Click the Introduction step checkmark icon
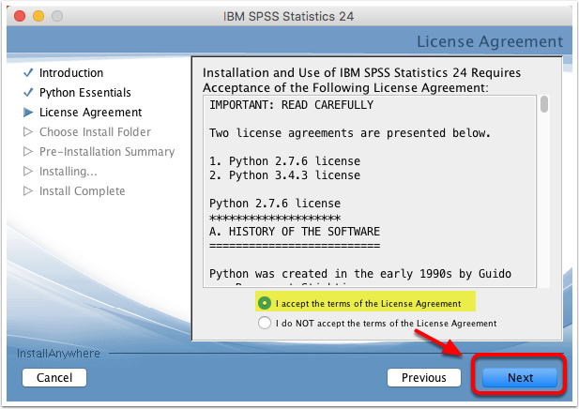Image resolution: width=579 pixels, height=409 pixels. [x=28, y=73]
